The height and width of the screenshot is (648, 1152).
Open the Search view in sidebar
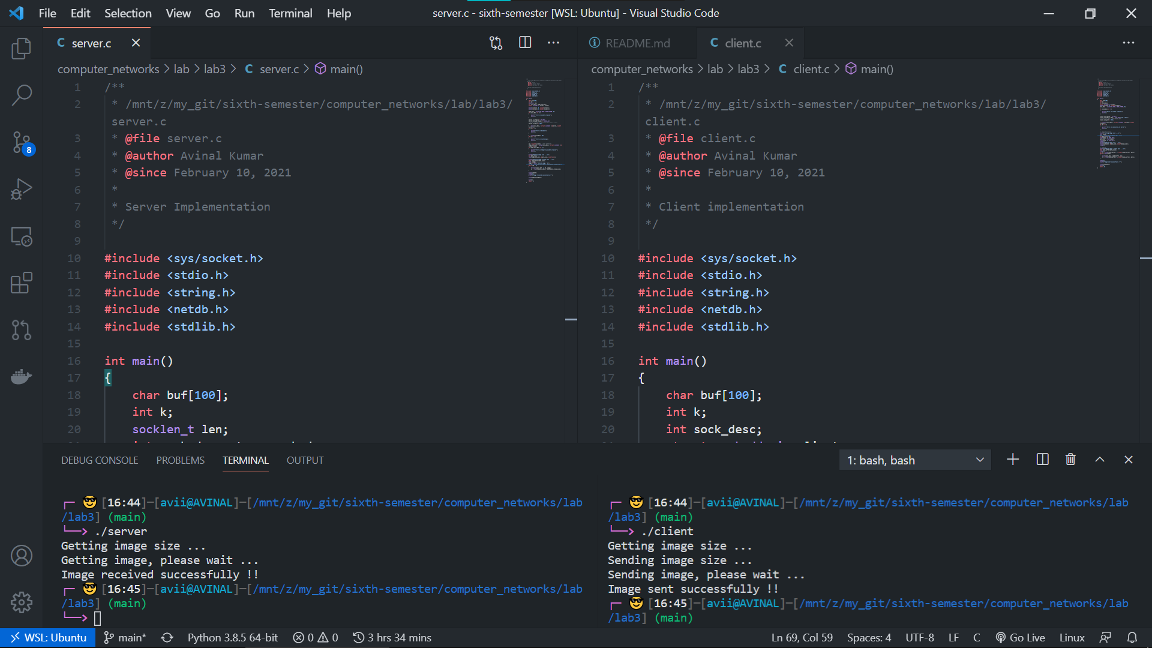[x=22, y=95]
